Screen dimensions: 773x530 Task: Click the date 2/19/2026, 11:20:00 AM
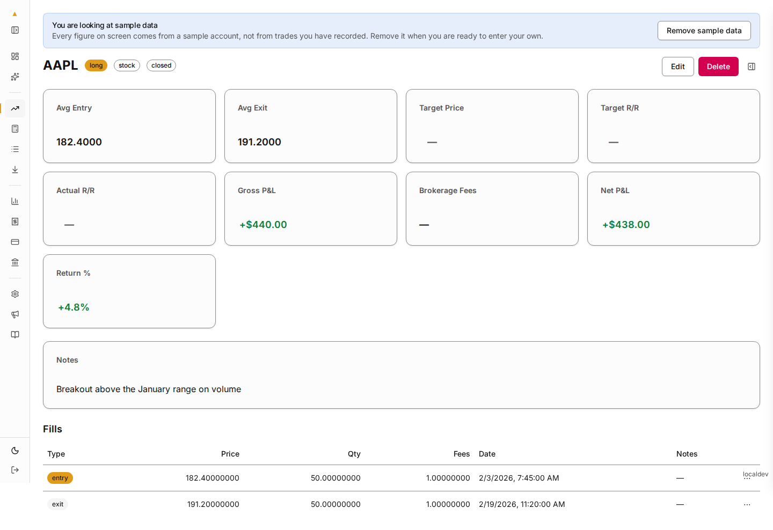point(522,504)
